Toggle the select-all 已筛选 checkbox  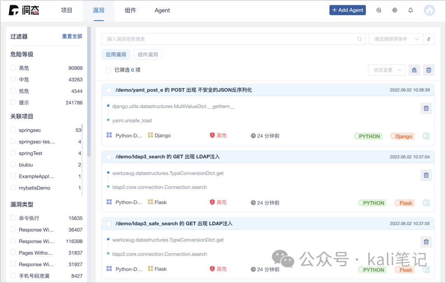(108, 70)
